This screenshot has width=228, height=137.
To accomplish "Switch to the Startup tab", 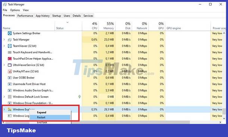I will coord(56,16).
